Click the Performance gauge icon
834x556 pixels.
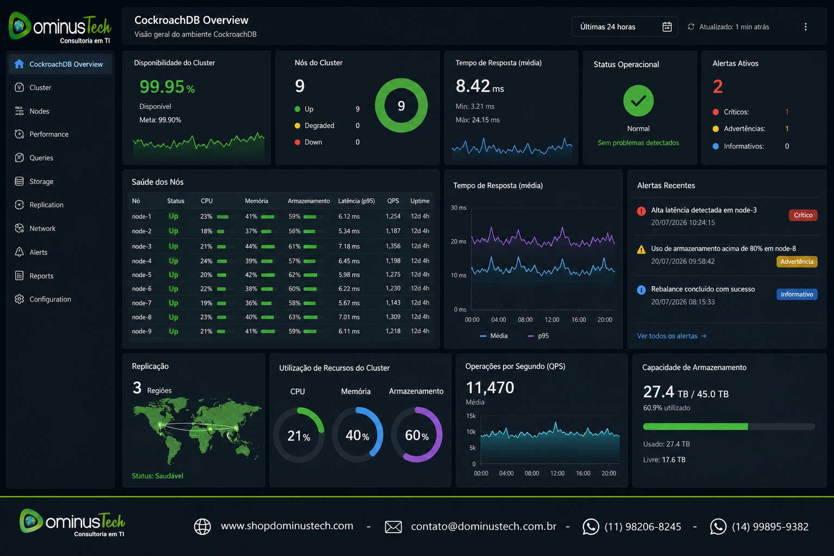(19, 134)
